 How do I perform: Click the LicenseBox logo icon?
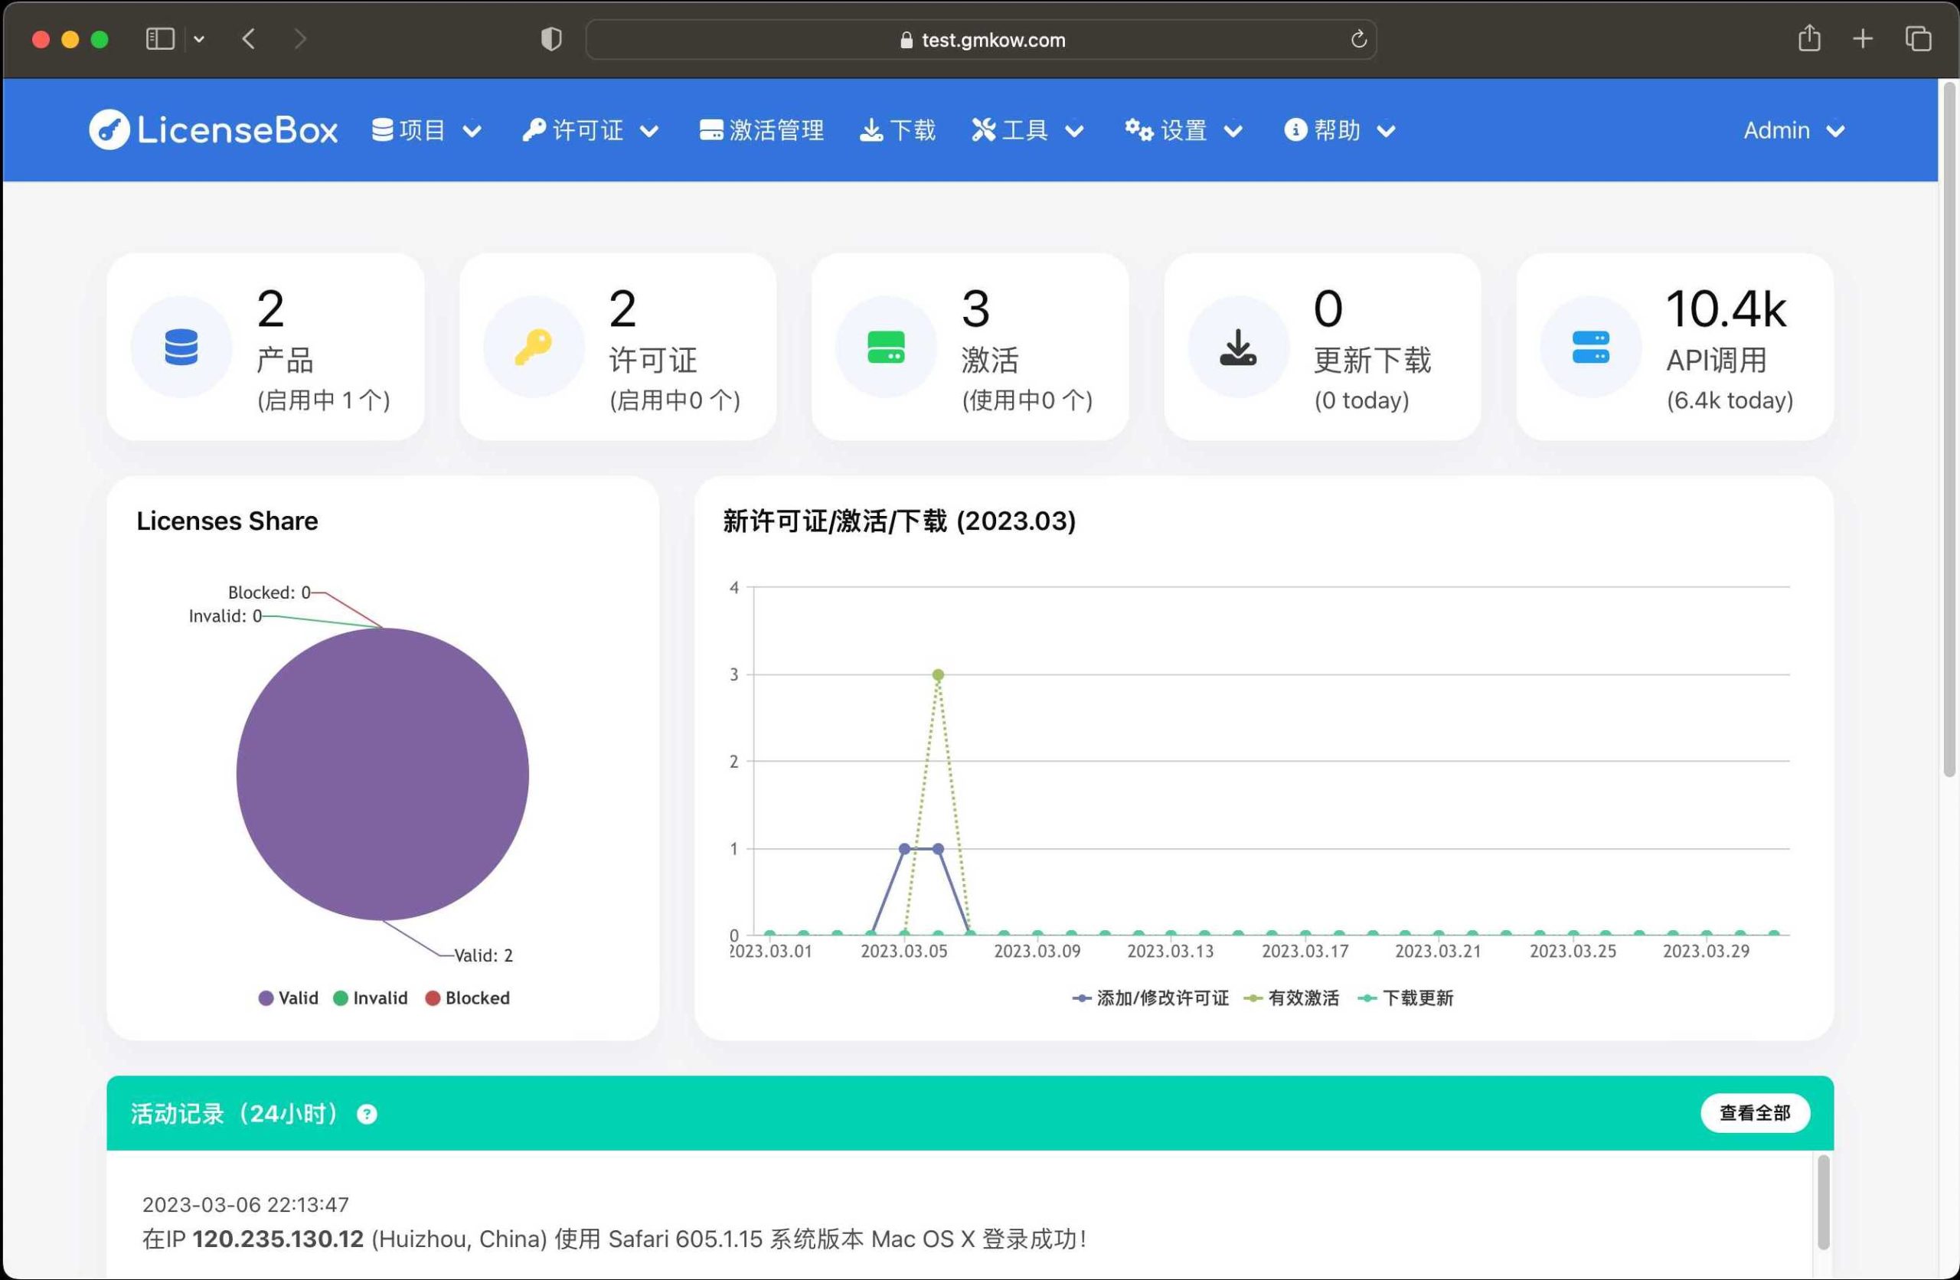click(109, 129)
